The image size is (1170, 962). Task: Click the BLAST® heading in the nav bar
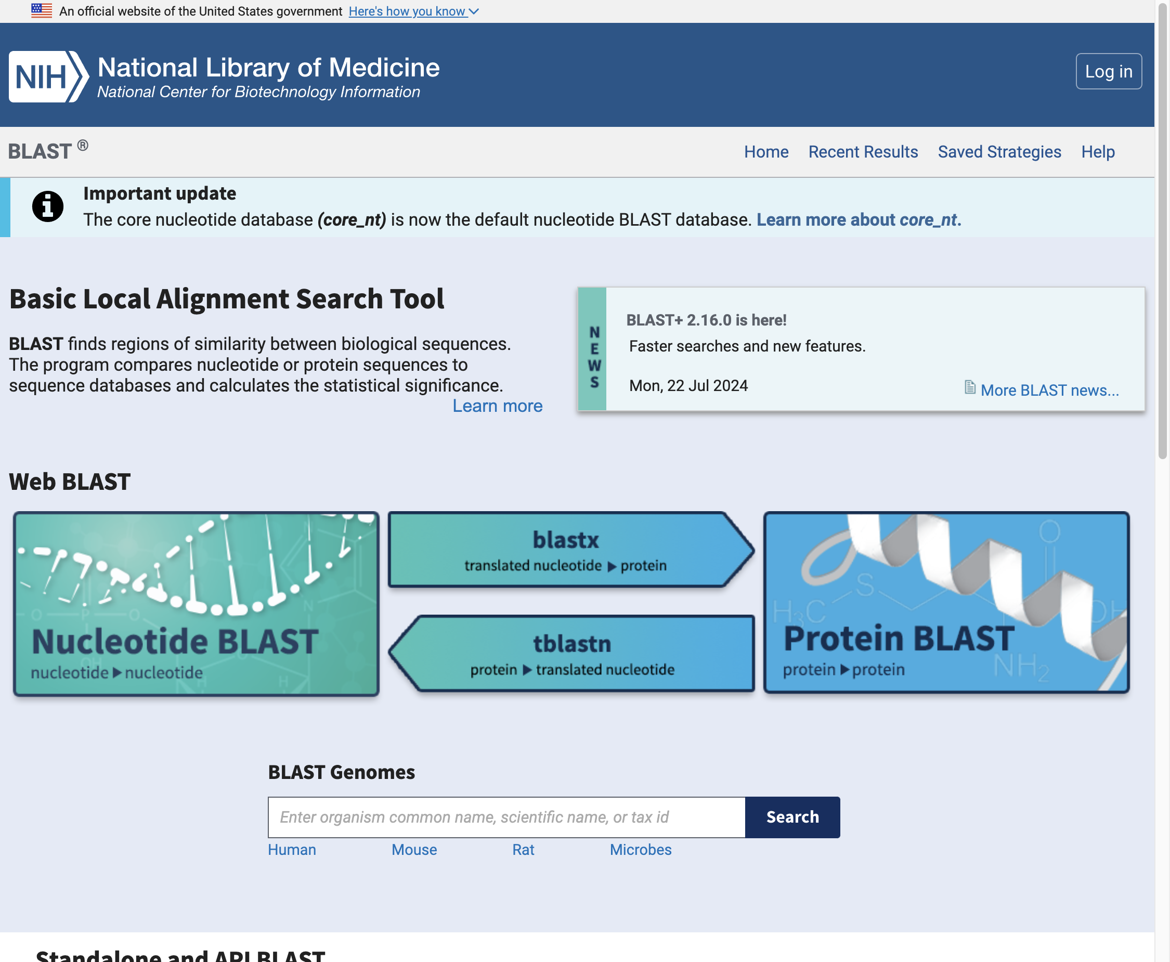pos(48,151)
